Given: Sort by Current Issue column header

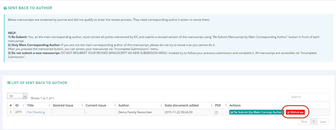Looking at the screenshot, I should pyautogui.click(x=101, y=105).
